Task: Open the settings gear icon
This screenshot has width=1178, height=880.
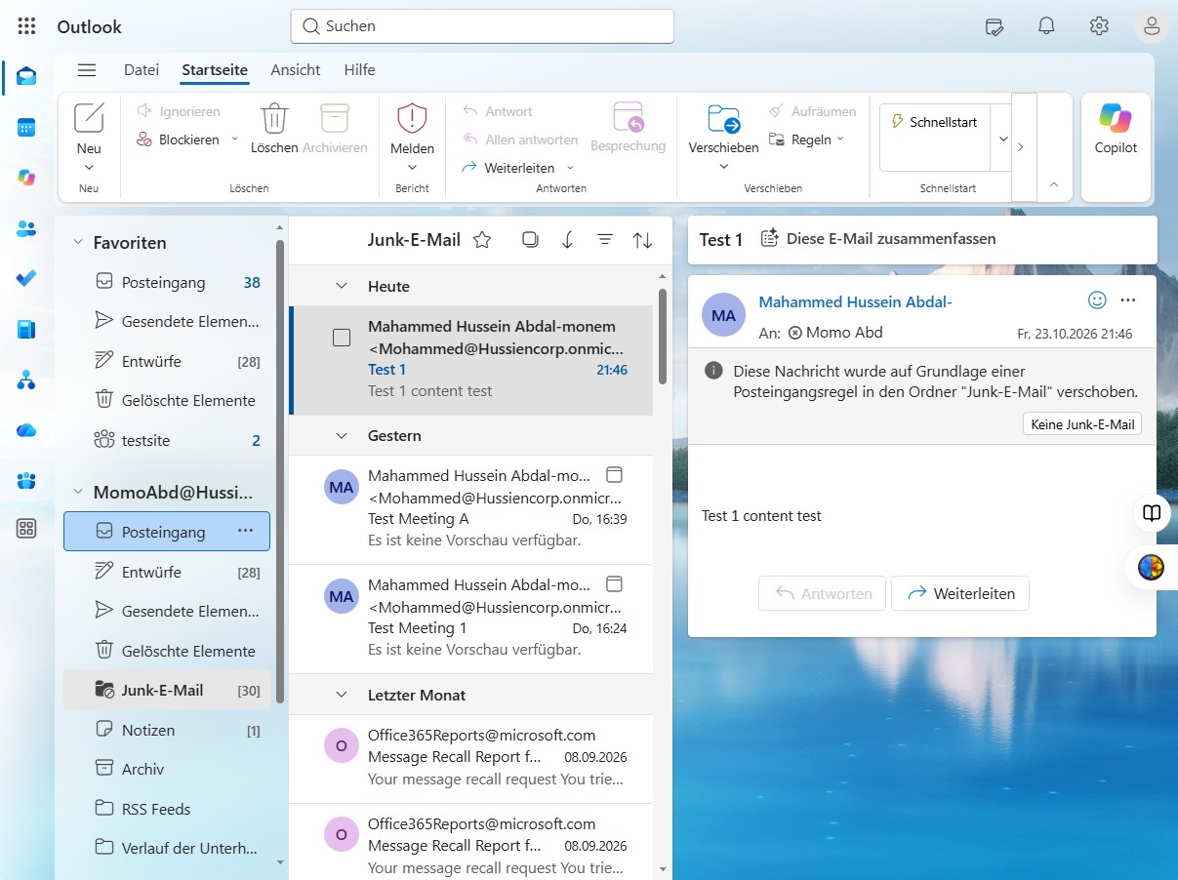Action: (x=1099, y=26)
